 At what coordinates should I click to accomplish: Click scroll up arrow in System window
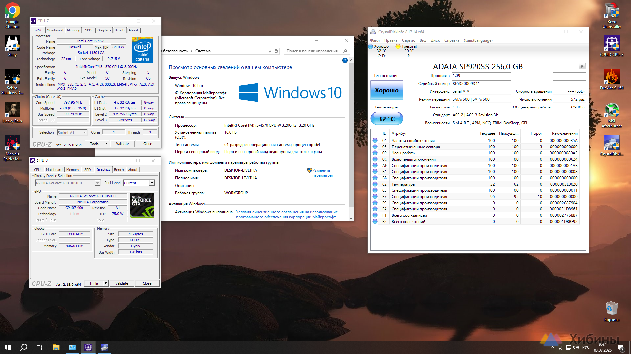pos(351,60)
